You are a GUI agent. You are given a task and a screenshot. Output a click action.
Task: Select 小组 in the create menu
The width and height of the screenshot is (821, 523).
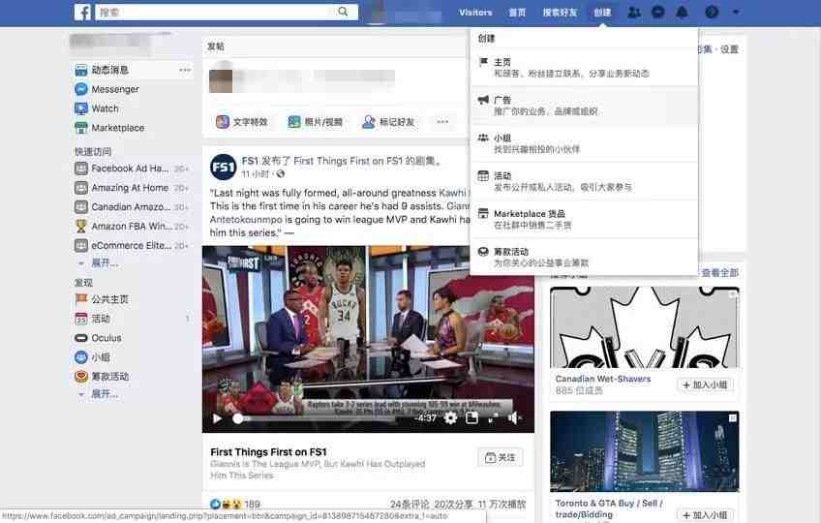(585, 143)
